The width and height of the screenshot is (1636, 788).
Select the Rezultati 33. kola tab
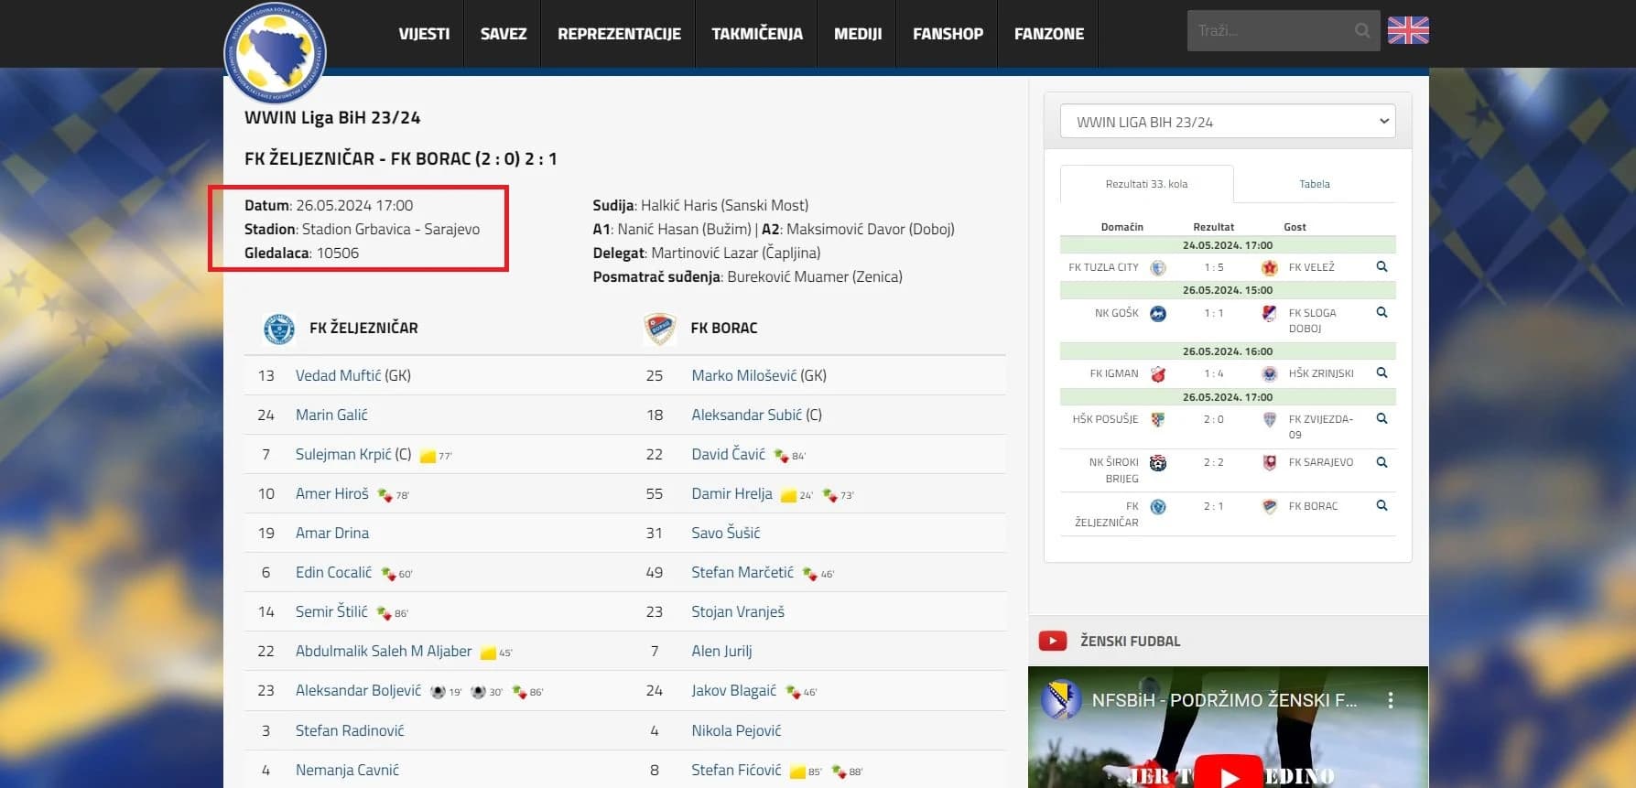1146,184
